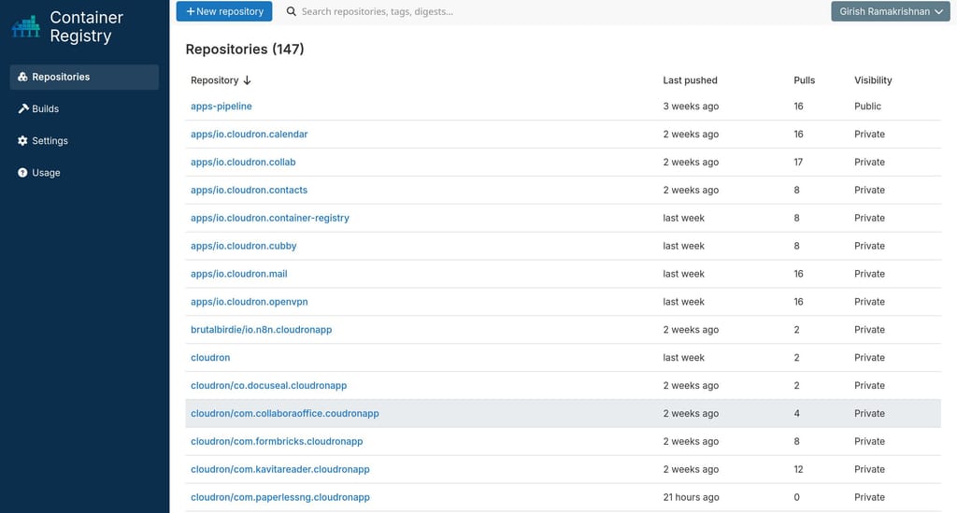
Task: Click the Settings gear icon
Action: pyautogui.click(x=22, y=141)
